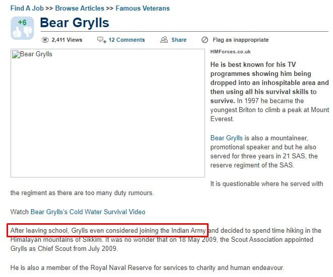Click the 2,411 Views counter
This screenshot has height=277, width=333.
[x=67, y=40]
